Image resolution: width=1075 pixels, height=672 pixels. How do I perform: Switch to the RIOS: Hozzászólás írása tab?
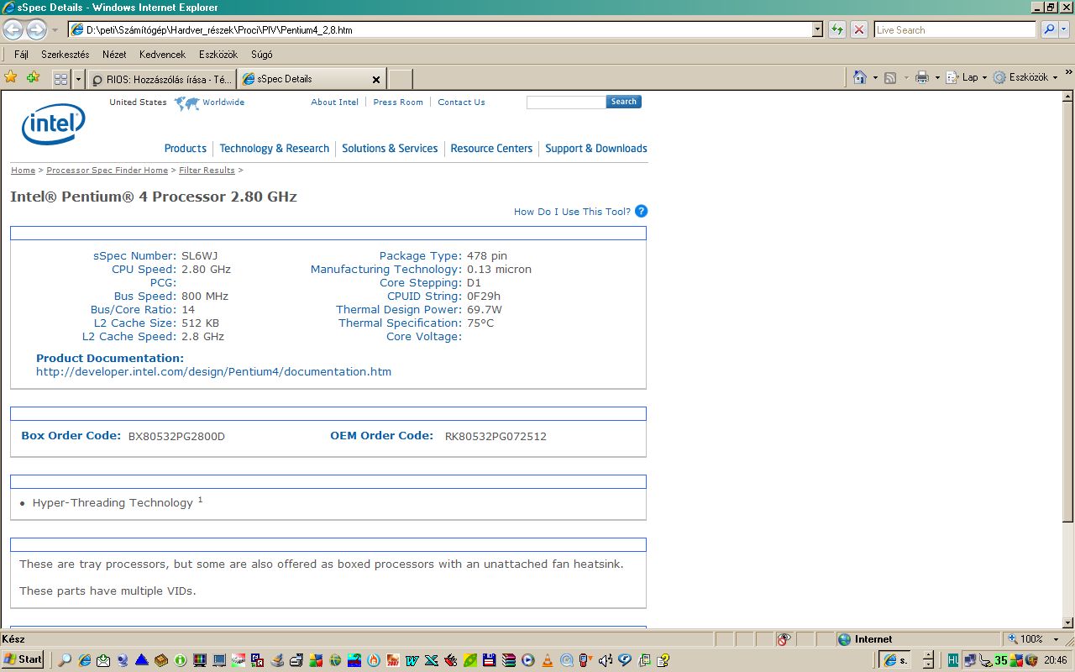click(x=161, y=79)
